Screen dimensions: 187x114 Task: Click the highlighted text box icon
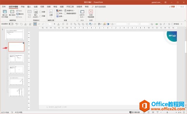35,24
